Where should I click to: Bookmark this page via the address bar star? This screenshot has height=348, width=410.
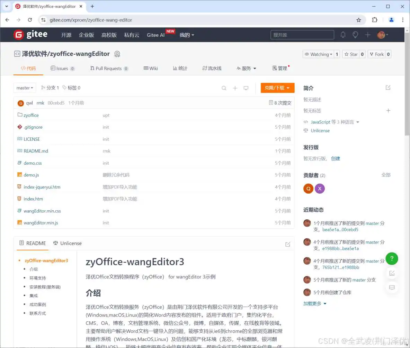(359, 20)
